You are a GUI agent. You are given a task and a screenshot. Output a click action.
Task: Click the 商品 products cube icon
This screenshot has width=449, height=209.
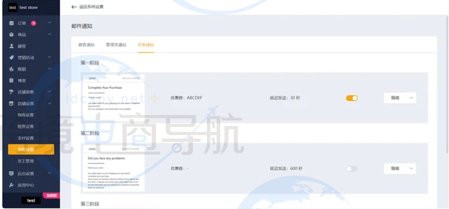pos(12,34)
